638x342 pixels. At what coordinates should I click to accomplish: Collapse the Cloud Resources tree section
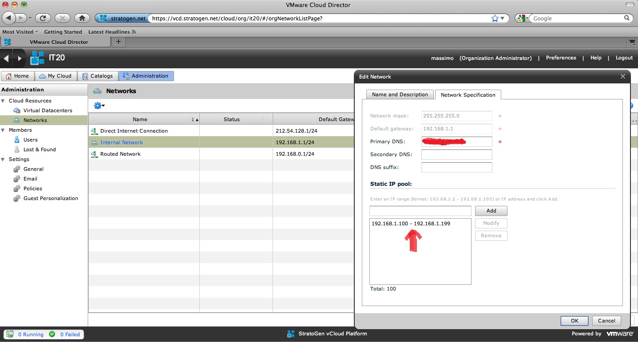pyautogui.click(x=4, y=101)
